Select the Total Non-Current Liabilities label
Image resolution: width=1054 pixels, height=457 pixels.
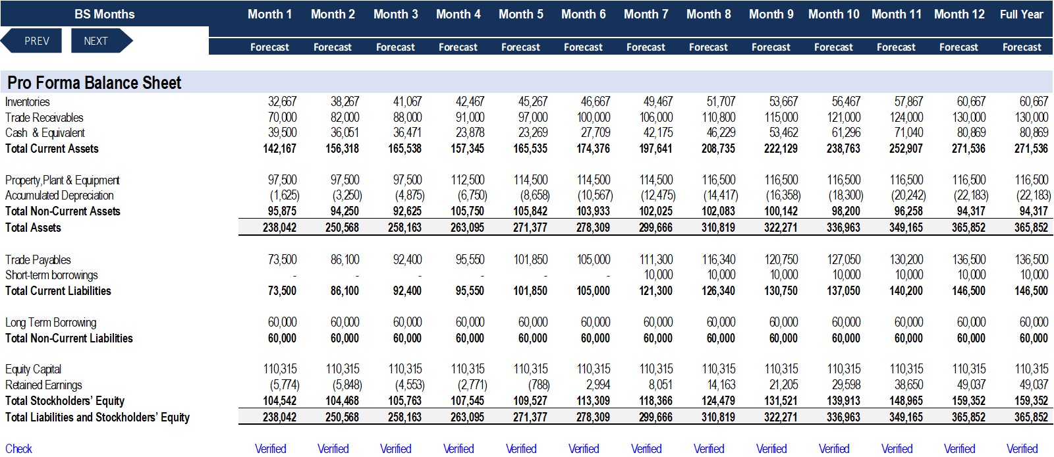(69, 338)
